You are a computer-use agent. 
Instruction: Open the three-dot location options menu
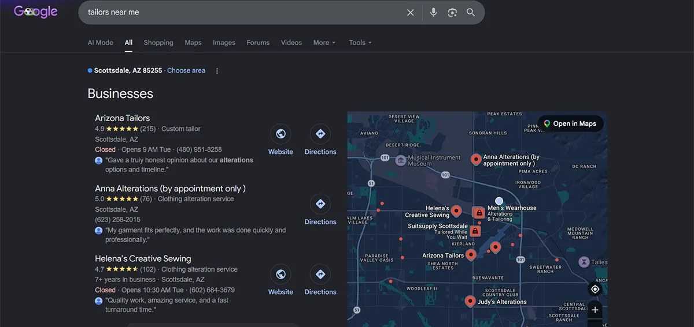[x=217, y=71]
